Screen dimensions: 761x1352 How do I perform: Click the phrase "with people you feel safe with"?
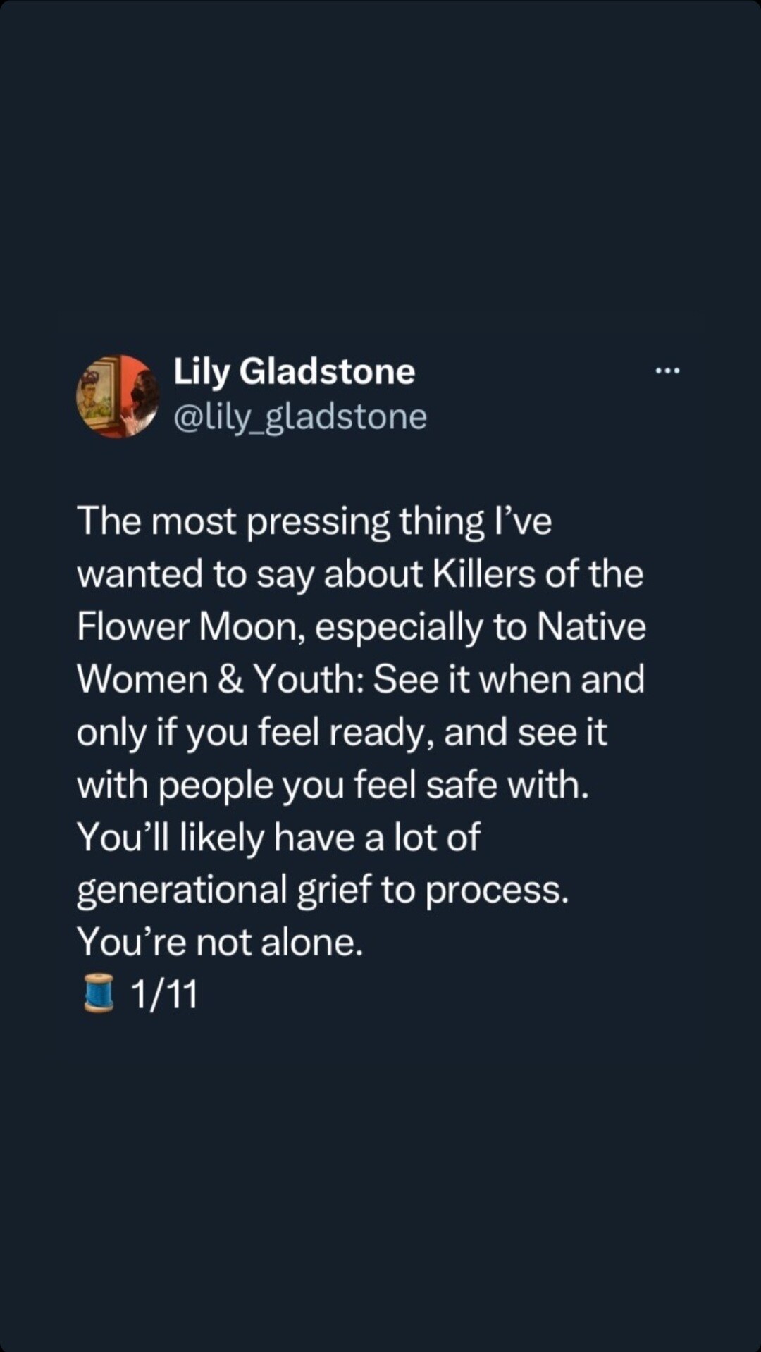coord(332,785)
